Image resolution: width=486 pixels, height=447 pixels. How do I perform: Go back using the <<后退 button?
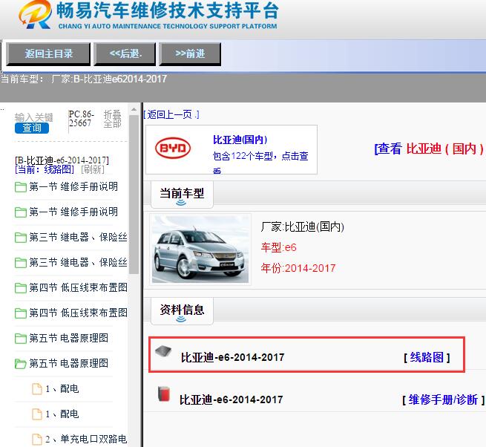pos(125,54)
